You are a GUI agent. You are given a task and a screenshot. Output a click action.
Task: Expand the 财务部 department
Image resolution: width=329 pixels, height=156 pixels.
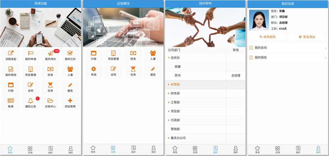pyautogui.click(x=169, y=93)
